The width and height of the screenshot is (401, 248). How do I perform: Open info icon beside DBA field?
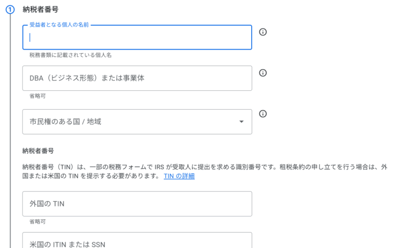(x=263, y=73)
